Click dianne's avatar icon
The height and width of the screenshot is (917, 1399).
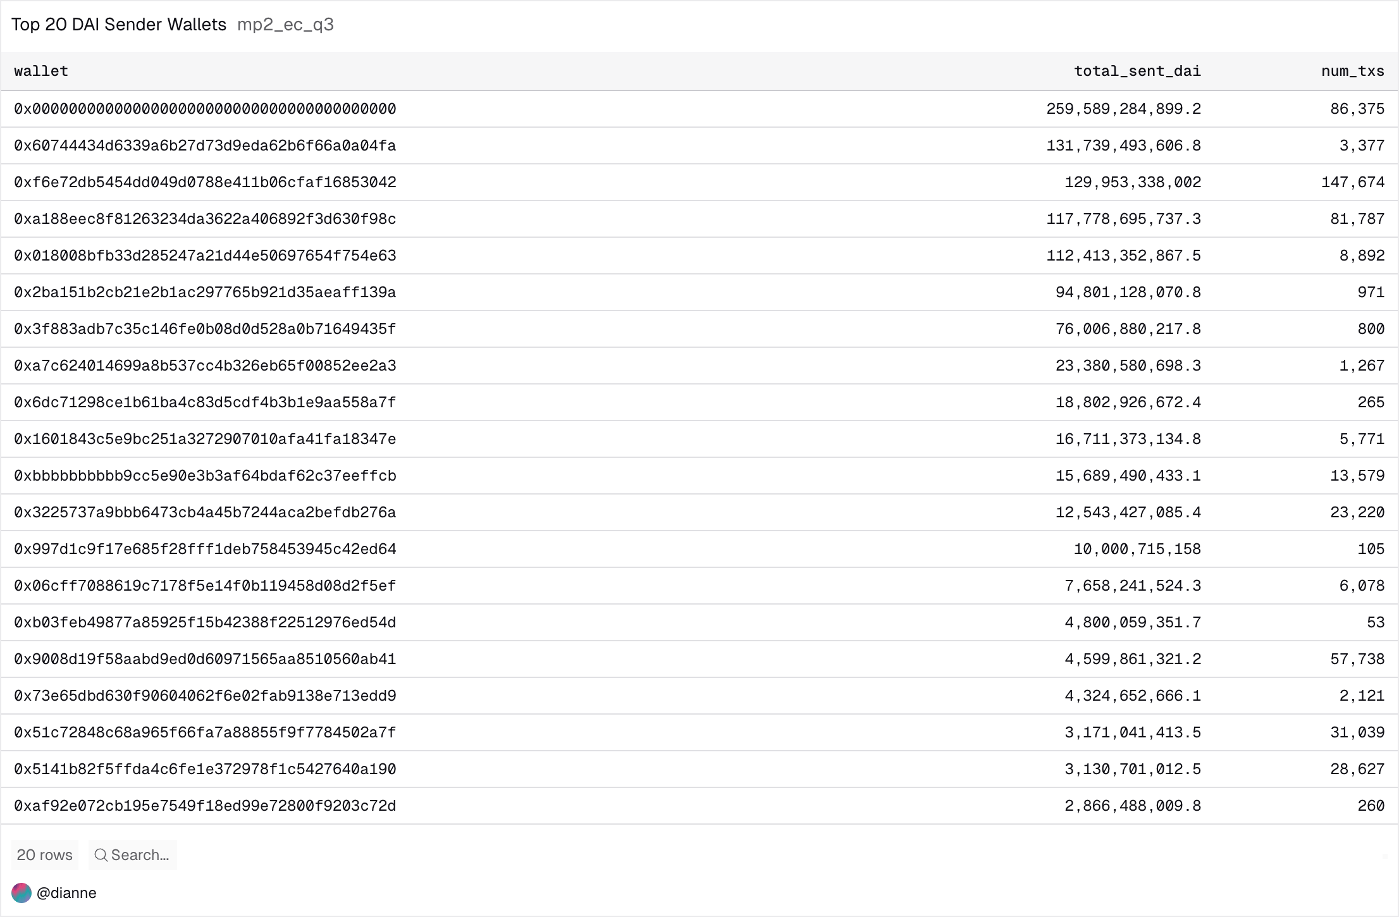coord(22,893)
